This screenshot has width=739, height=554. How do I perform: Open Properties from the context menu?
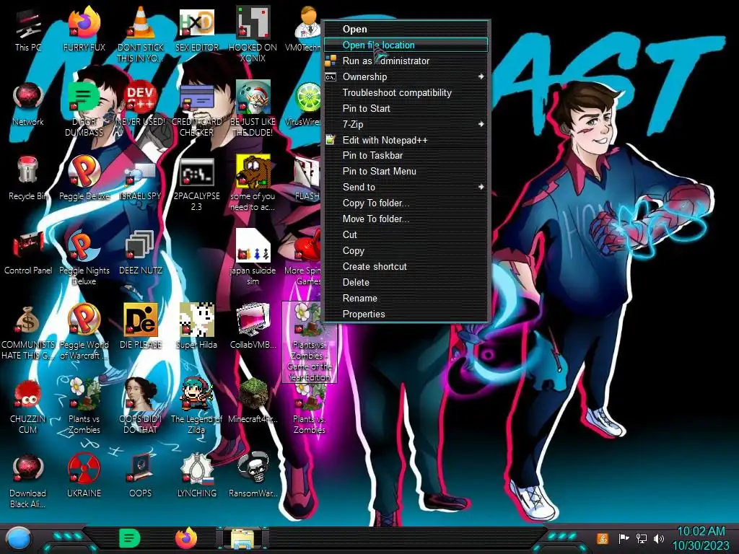coord(406,315)
